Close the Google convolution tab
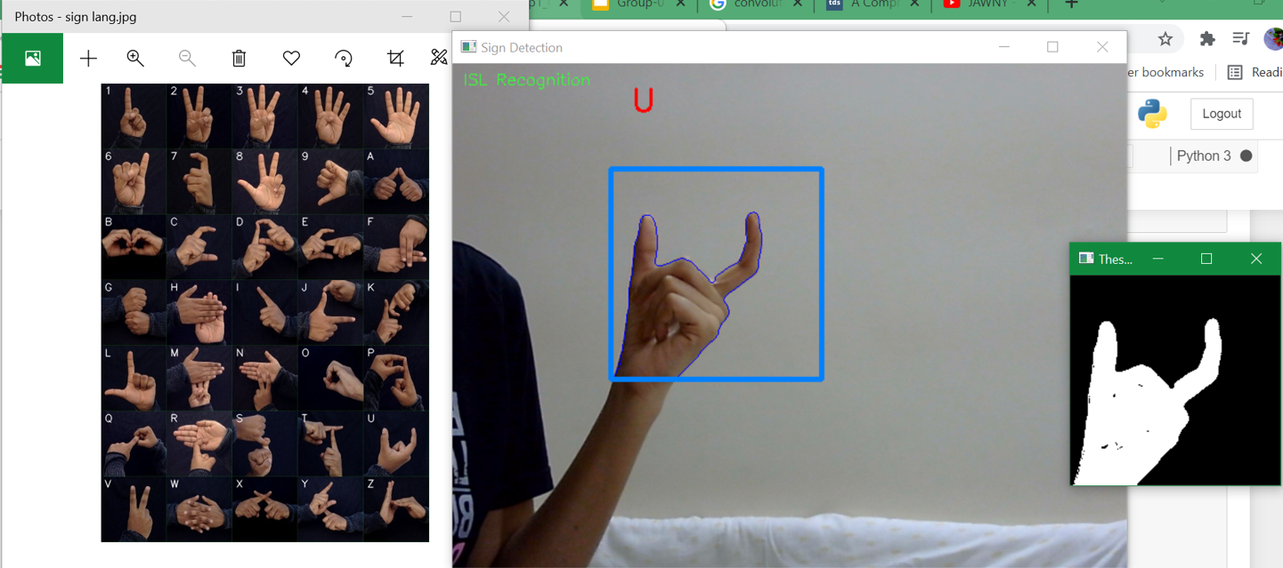The width and height of the screenshot is (1283, 568). point(797,4)
